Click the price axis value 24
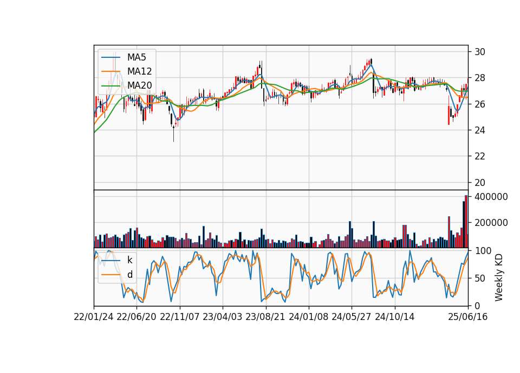This screenshot has width=520, height=373. tap(480, 130)
